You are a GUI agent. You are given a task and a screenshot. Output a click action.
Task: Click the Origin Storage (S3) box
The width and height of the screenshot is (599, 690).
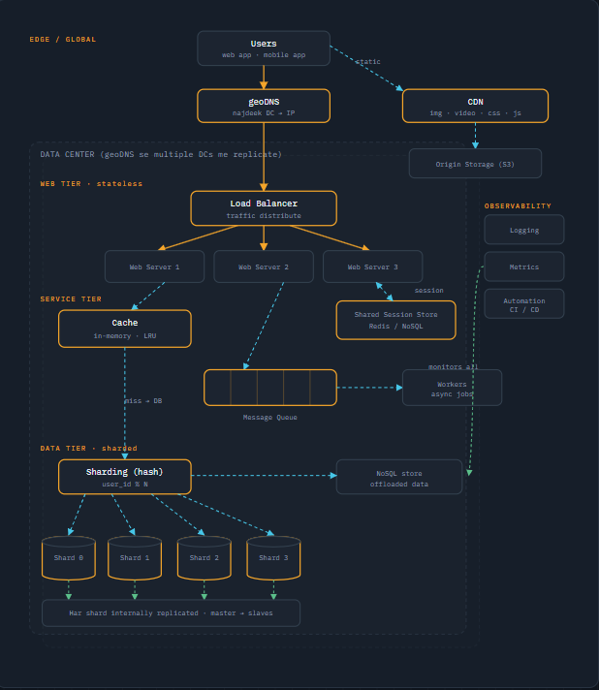pos(475,164)
